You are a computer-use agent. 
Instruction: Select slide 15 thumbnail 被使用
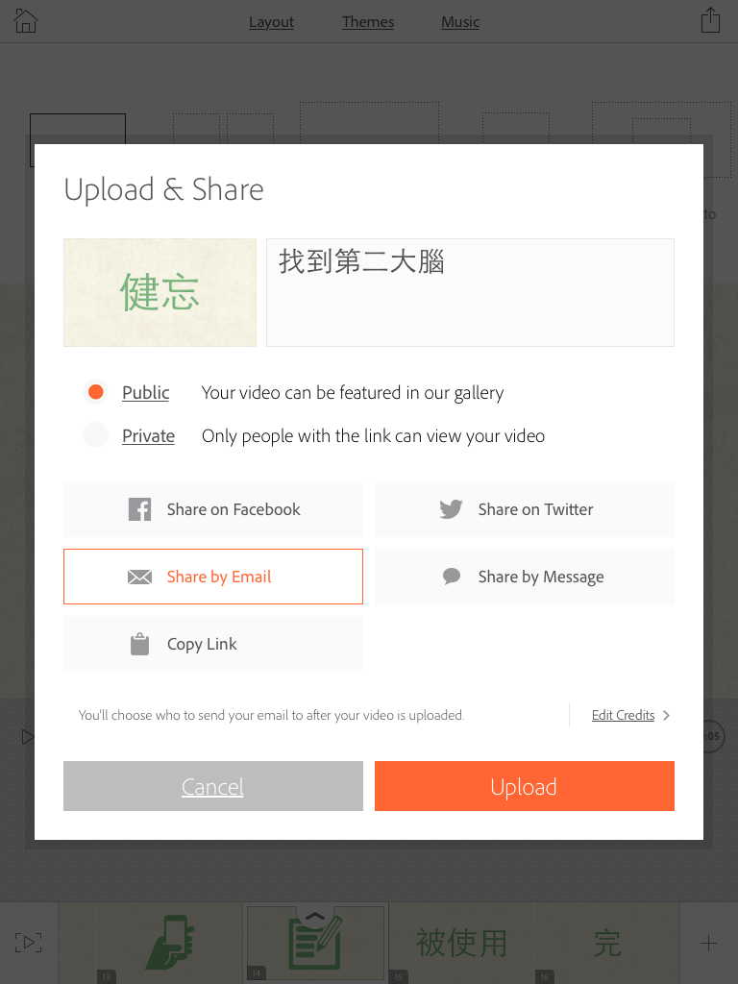coord(462,943)
